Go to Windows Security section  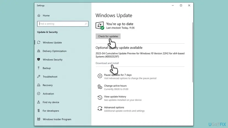point(53,60)
